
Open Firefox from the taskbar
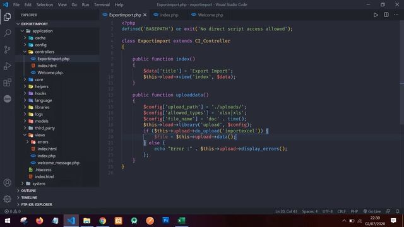(x=39, y=221)
